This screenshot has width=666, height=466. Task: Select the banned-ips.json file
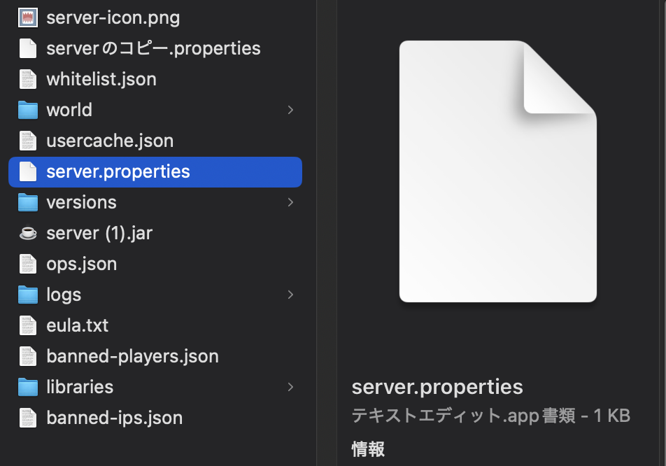point(114,418)
